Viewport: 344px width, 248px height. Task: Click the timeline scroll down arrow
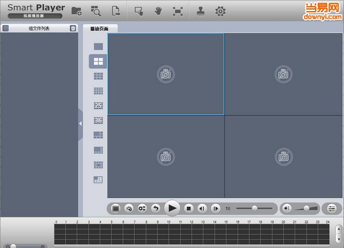(338, 240)
